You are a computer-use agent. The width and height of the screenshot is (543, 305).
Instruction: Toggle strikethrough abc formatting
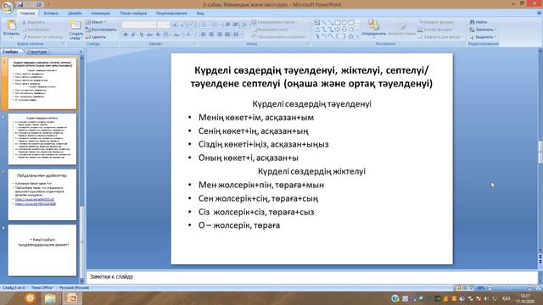pyautogui.click(x=149, y=35)
